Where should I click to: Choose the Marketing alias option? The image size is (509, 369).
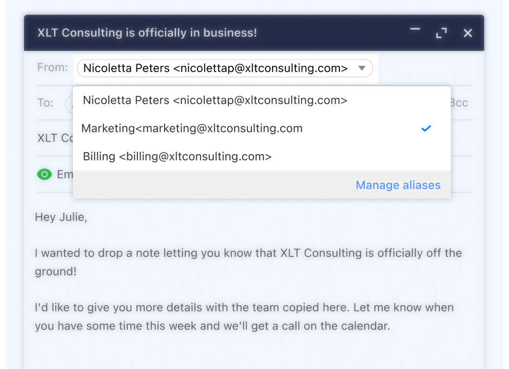coord(192,128)
